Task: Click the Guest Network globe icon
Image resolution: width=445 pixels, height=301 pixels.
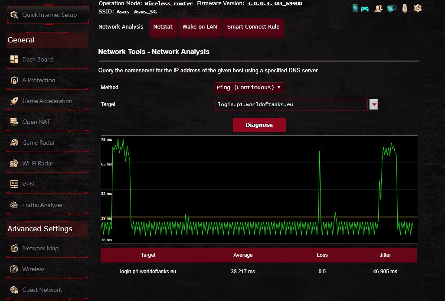Action: tap(14, 290)
